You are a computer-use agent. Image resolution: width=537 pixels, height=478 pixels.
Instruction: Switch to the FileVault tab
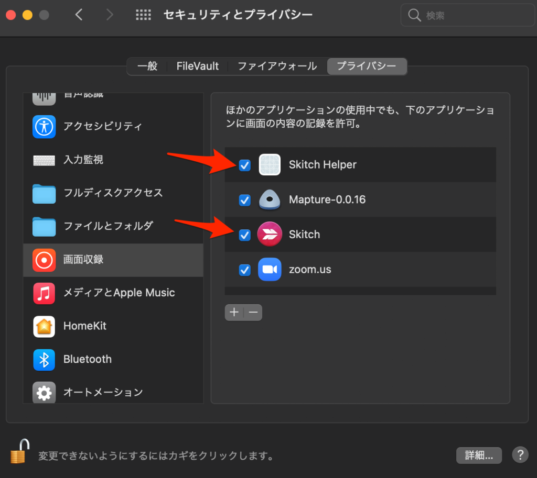pos(198,66)
